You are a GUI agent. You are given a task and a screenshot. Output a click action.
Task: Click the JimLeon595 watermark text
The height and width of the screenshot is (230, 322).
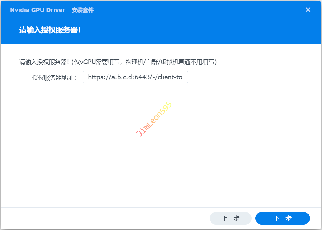point(154,119)
